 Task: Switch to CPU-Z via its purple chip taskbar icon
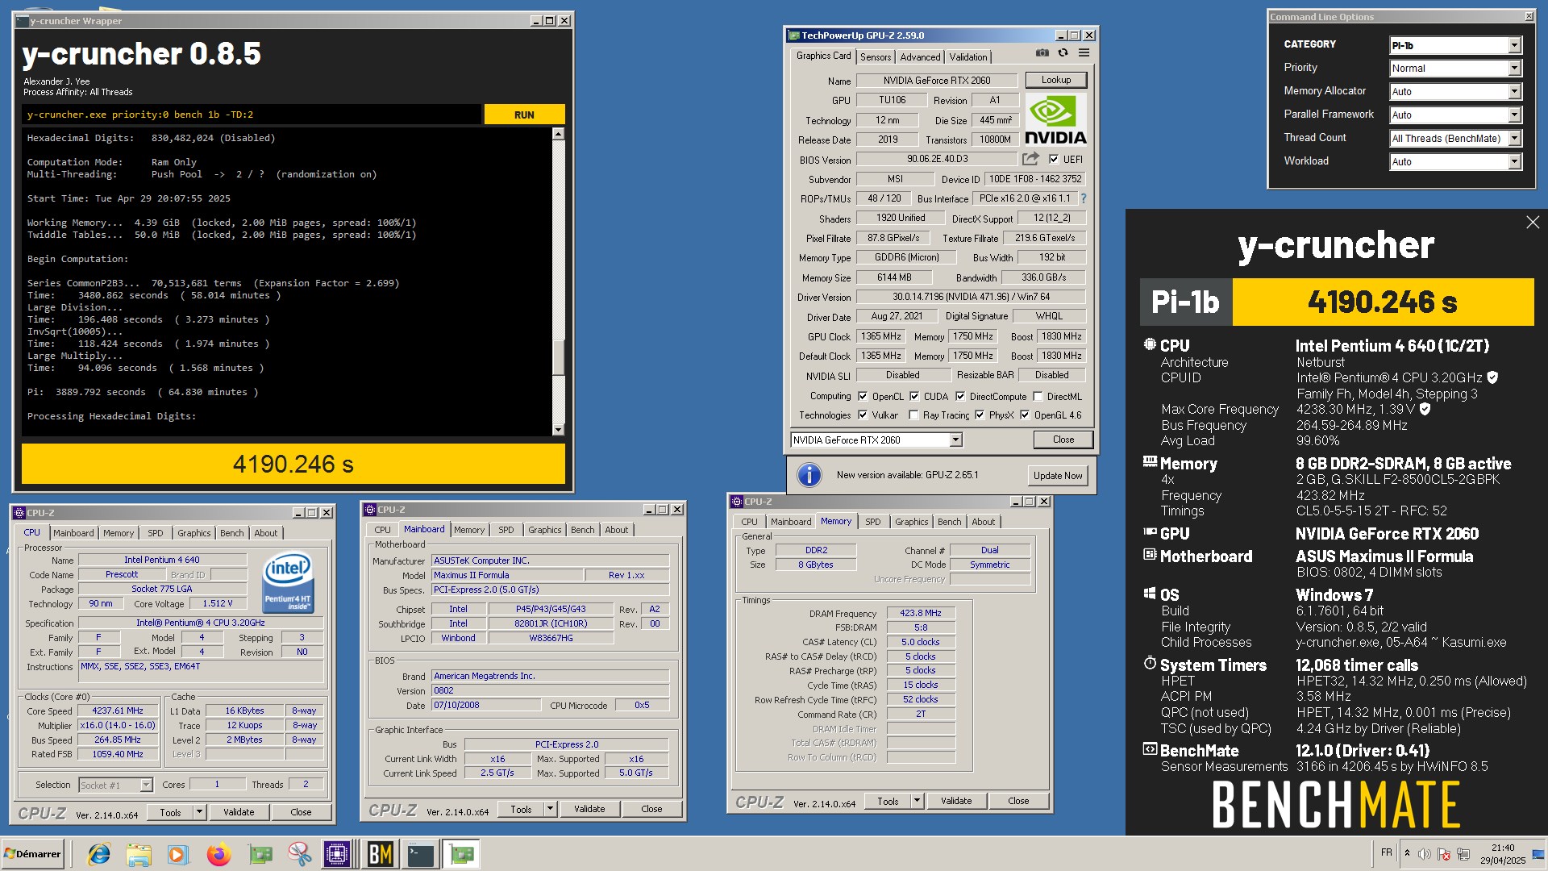(x=337, y=854)
